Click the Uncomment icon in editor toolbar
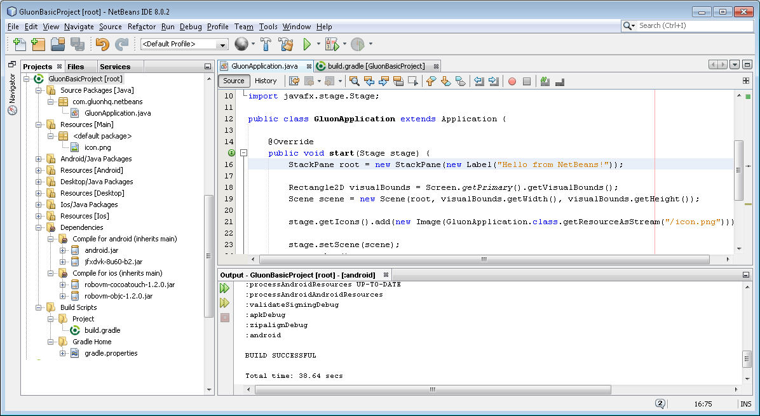The image size is (760, 416). (560, 81)
